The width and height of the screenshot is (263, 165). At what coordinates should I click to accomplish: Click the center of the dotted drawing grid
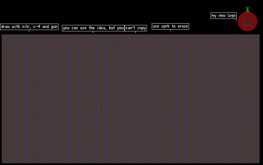click(131, 99)
